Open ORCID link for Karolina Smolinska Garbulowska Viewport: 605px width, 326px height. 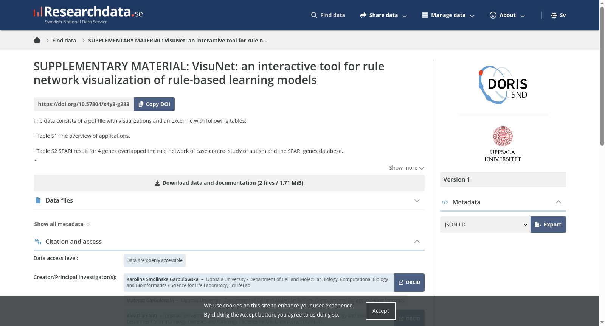(410, 282)
